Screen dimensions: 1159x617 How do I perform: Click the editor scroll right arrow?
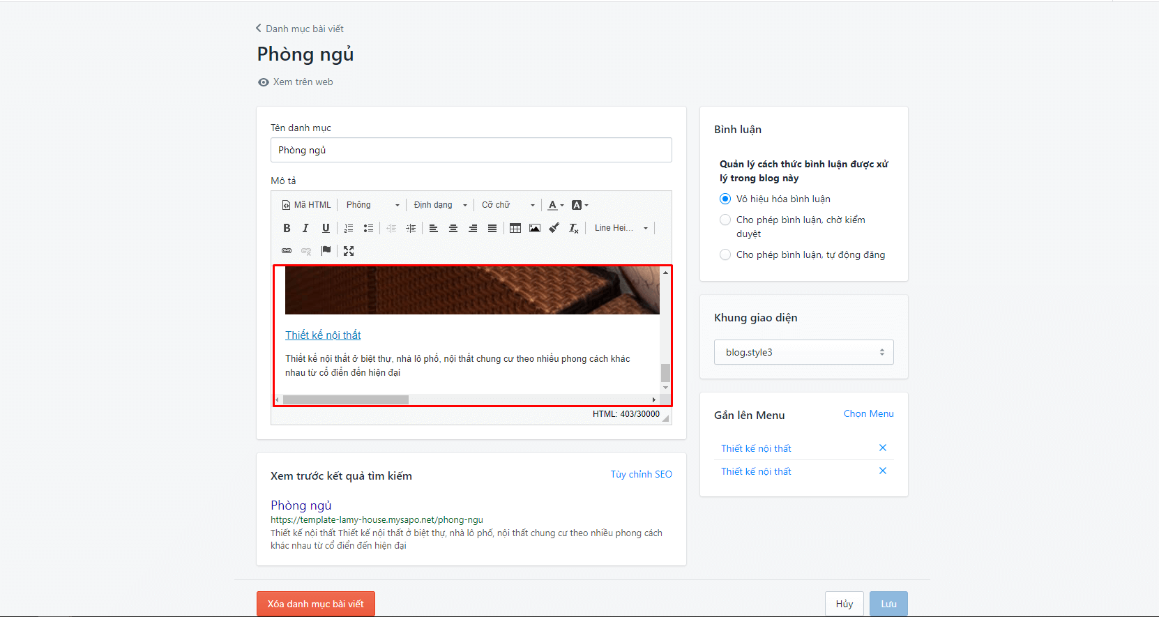click(x=653, y=399)
